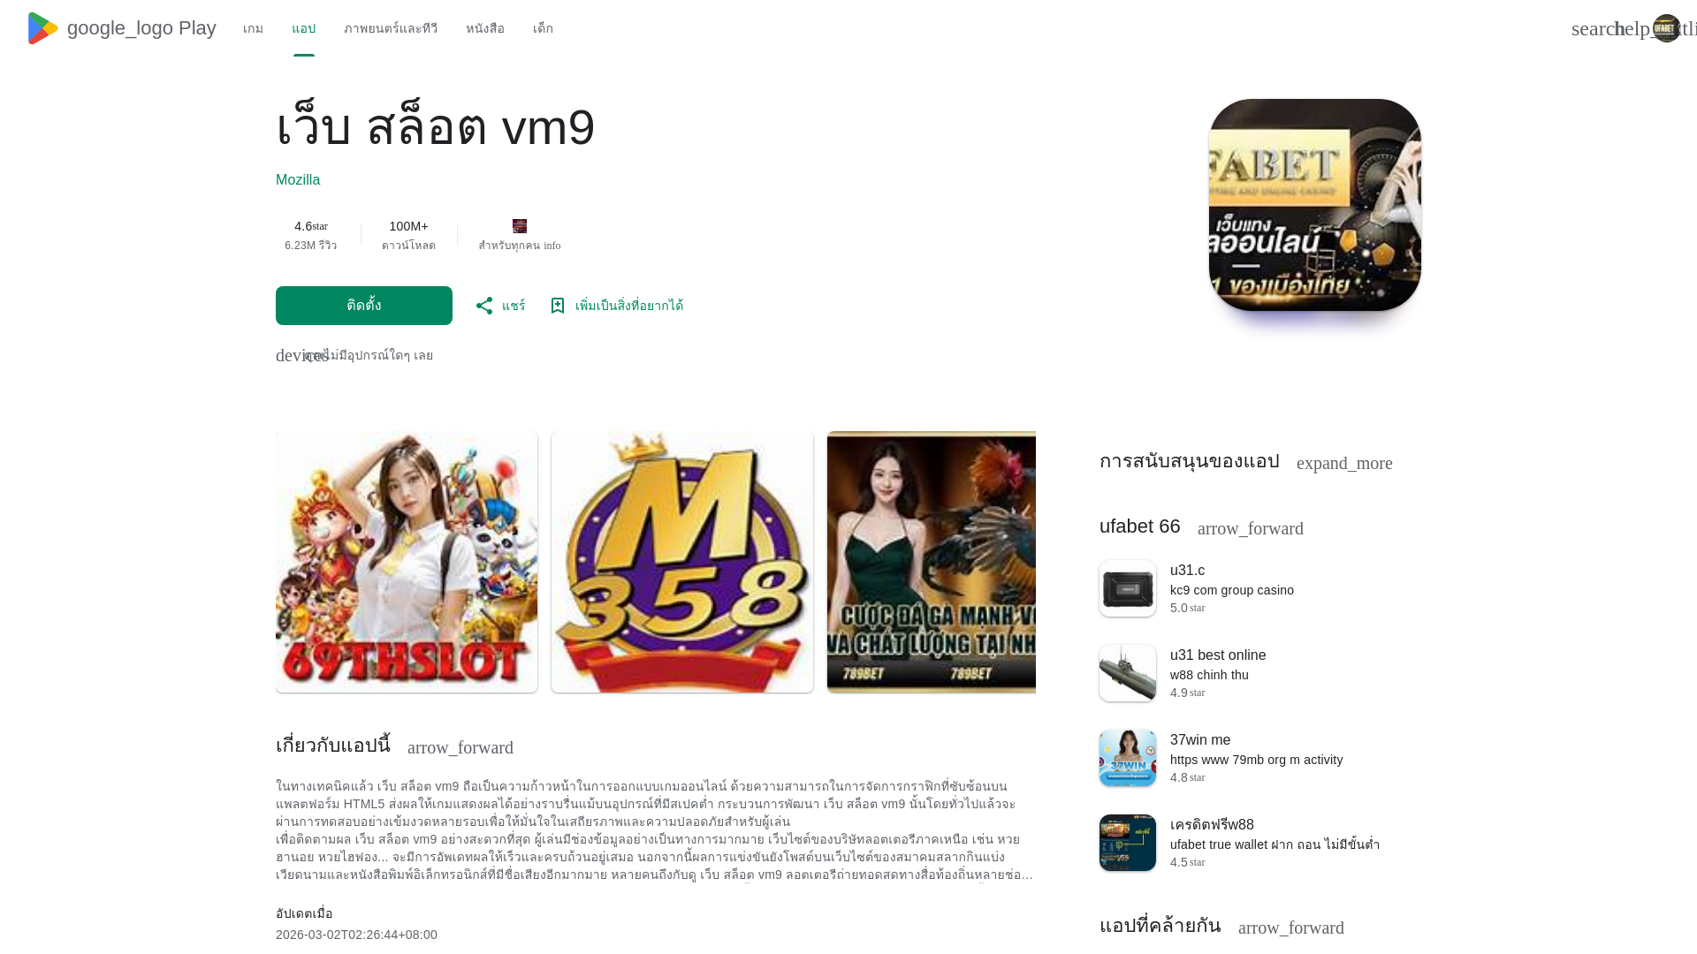This screenshot has width=1697, height=954.
Task: Open the u31.c app icon
Action: [x=1128, y=588]
